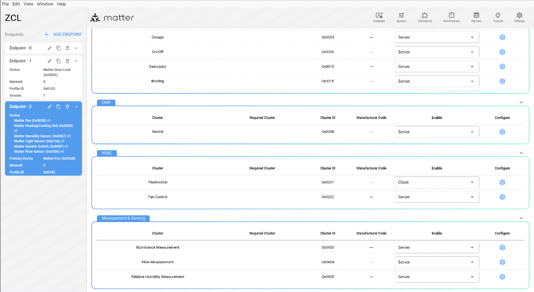Viewport: 534px width, 292px height.
Task: Open the Thermostat Client dropdown
Action: point(437,182)
